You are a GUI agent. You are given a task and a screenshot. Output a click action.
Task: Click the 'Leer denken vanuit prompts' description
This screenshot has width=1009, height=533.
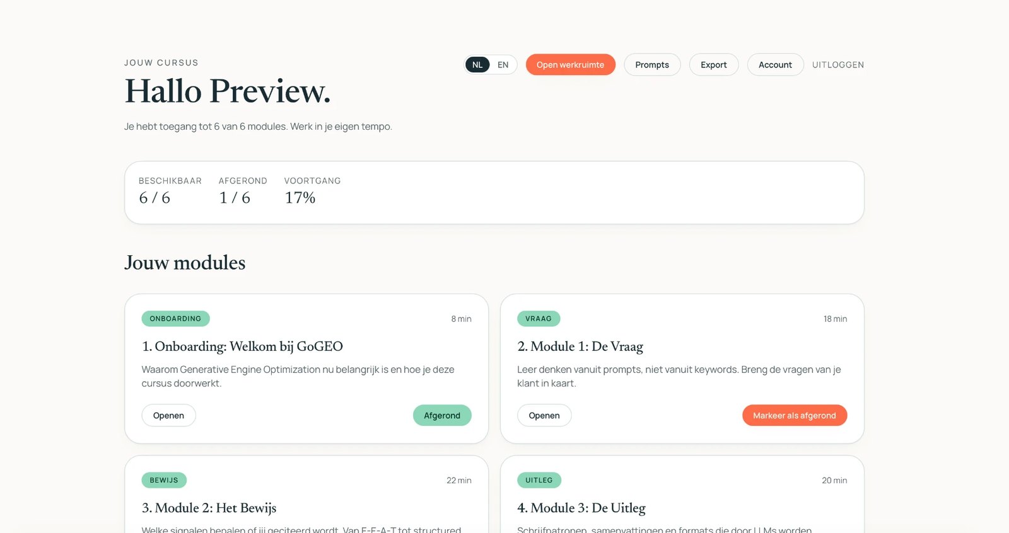point(679,376)
